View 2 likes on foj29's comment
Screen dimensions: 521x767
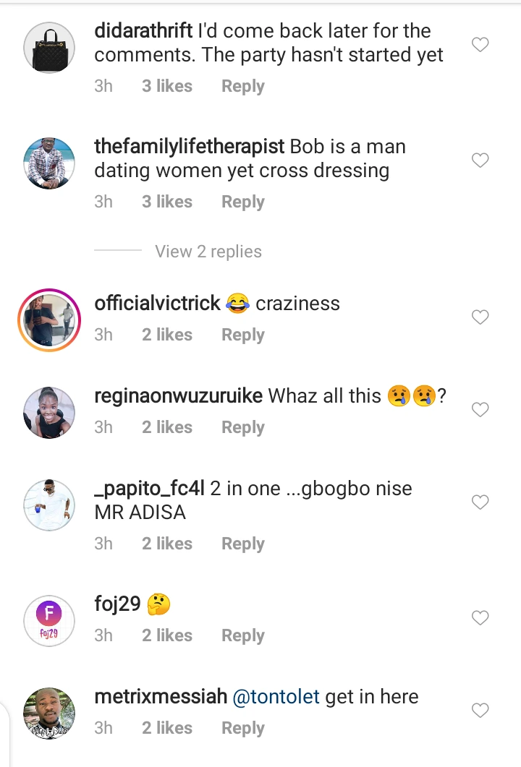click(x=167, y=635)
